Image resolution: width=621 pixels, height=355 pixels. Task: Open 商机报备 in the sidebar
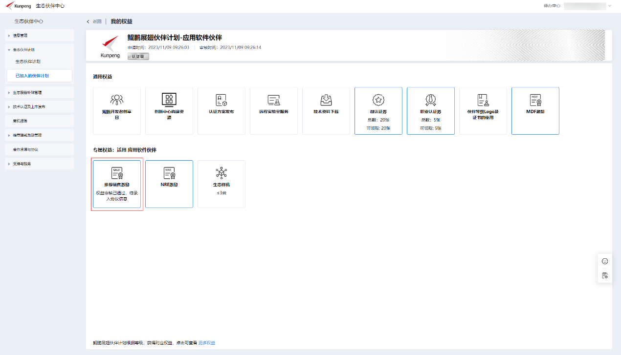pyautogui.click(x=39, y=121)
